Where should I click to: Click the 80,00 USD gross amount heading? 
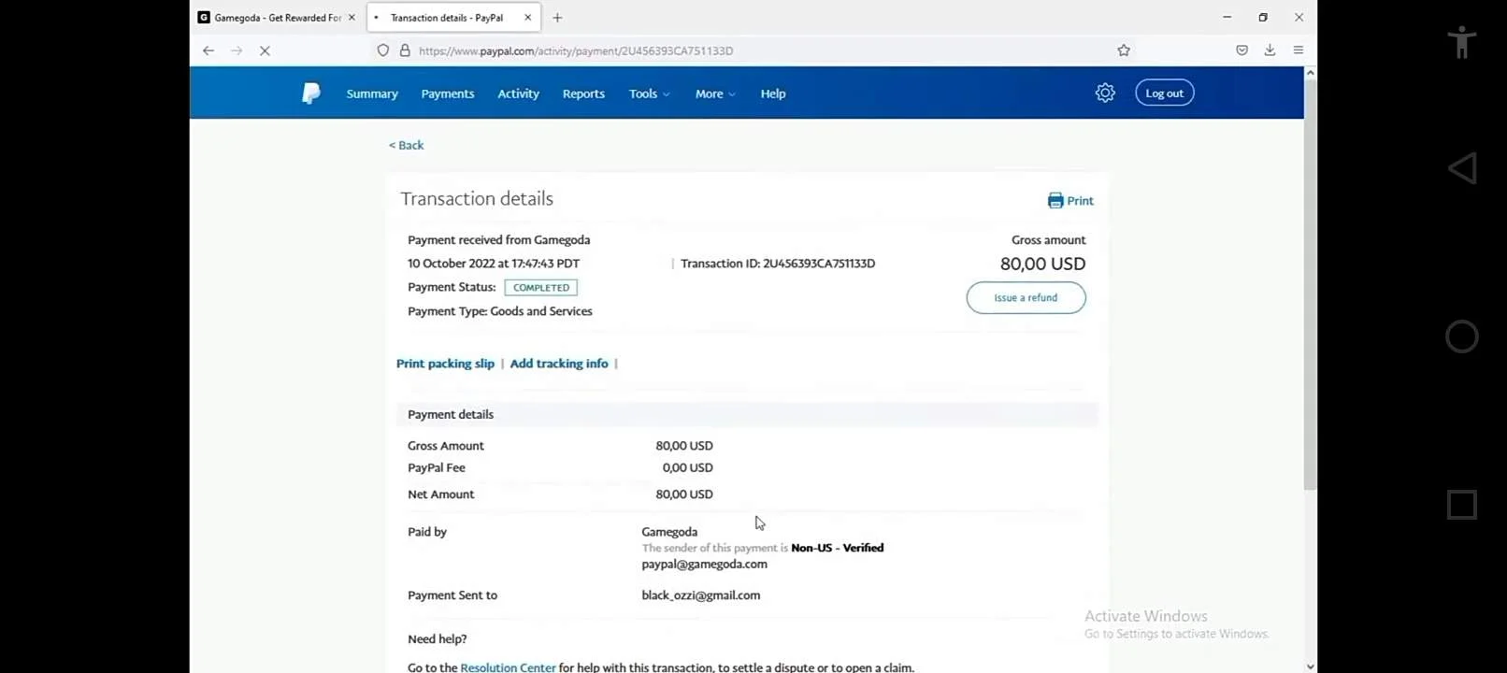(1042, 264)
